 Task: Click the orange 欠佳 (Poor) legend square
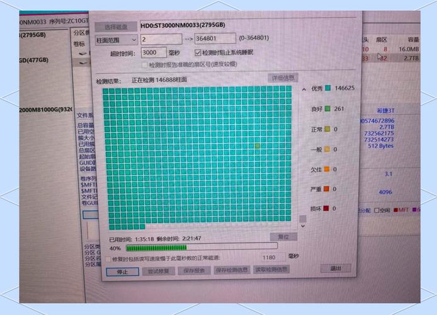click(x=327, y=169)
